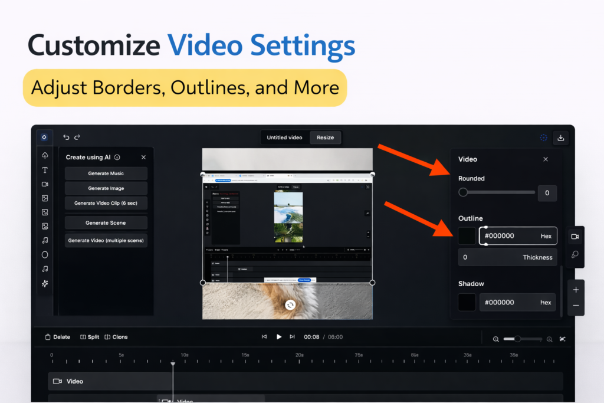Open the AI sparkle tool icon
604x403 pixels.
tap(45, 284)
